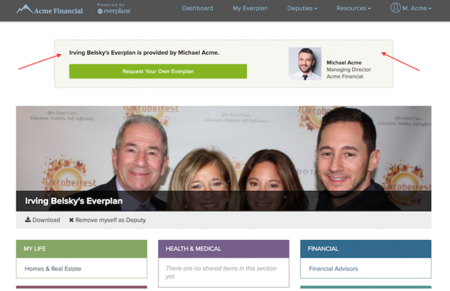Open the My Everplan nav item

point(250,8)
